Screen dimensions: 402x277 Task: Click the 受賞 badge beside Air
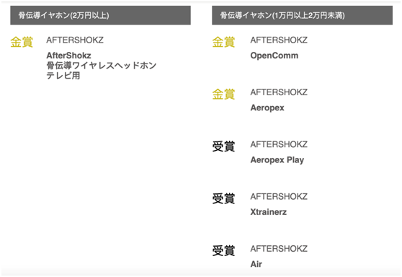[x=223, y=251]
